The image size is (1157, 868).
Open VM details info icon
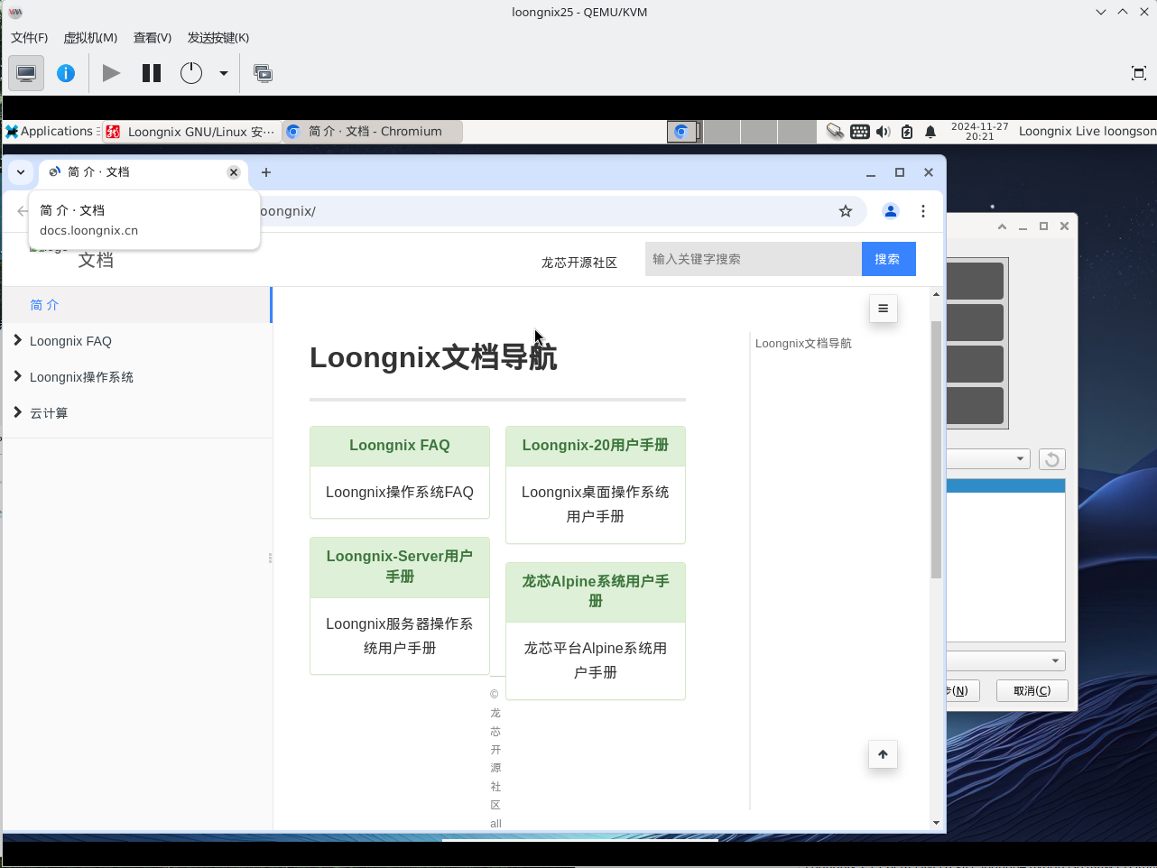pos(66,73)
